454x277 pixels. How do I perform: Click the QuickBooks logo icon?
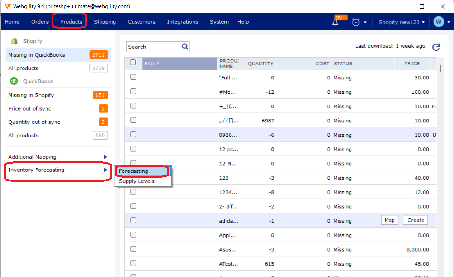coord(14,81)
